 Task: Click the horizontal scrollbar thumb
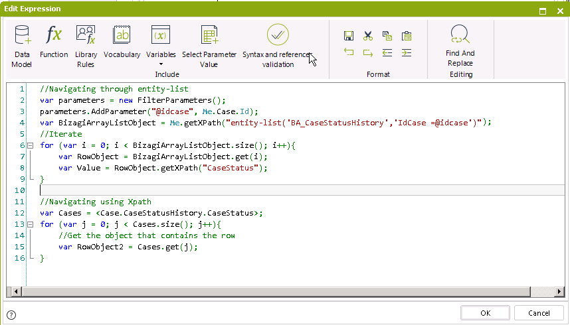click(276, 291)
